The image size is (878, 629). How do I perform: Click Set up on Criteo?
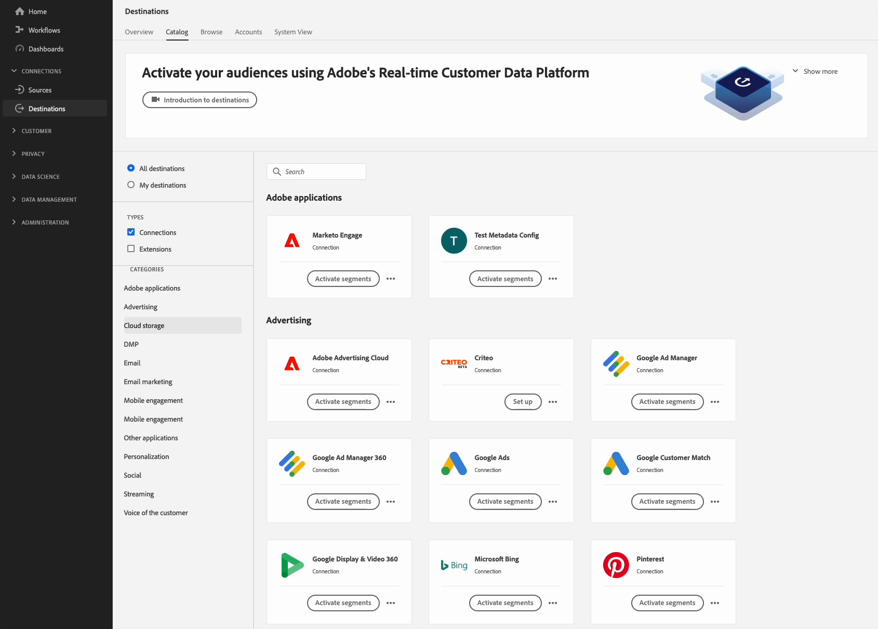pyautogui.click(x=523, y=401)
